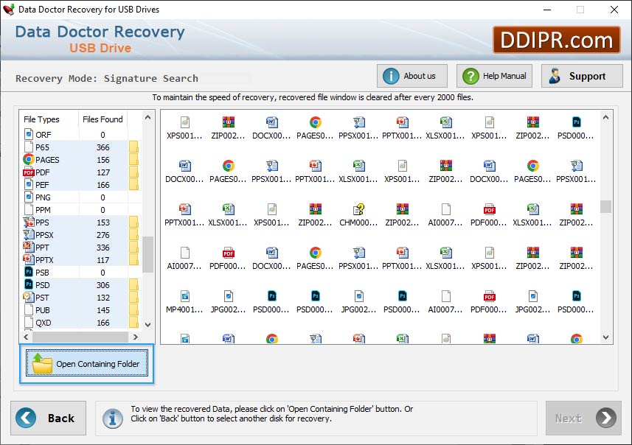632x445 pixels.
Task: Click the PPTX file type icon
Action: click(29, 259)
